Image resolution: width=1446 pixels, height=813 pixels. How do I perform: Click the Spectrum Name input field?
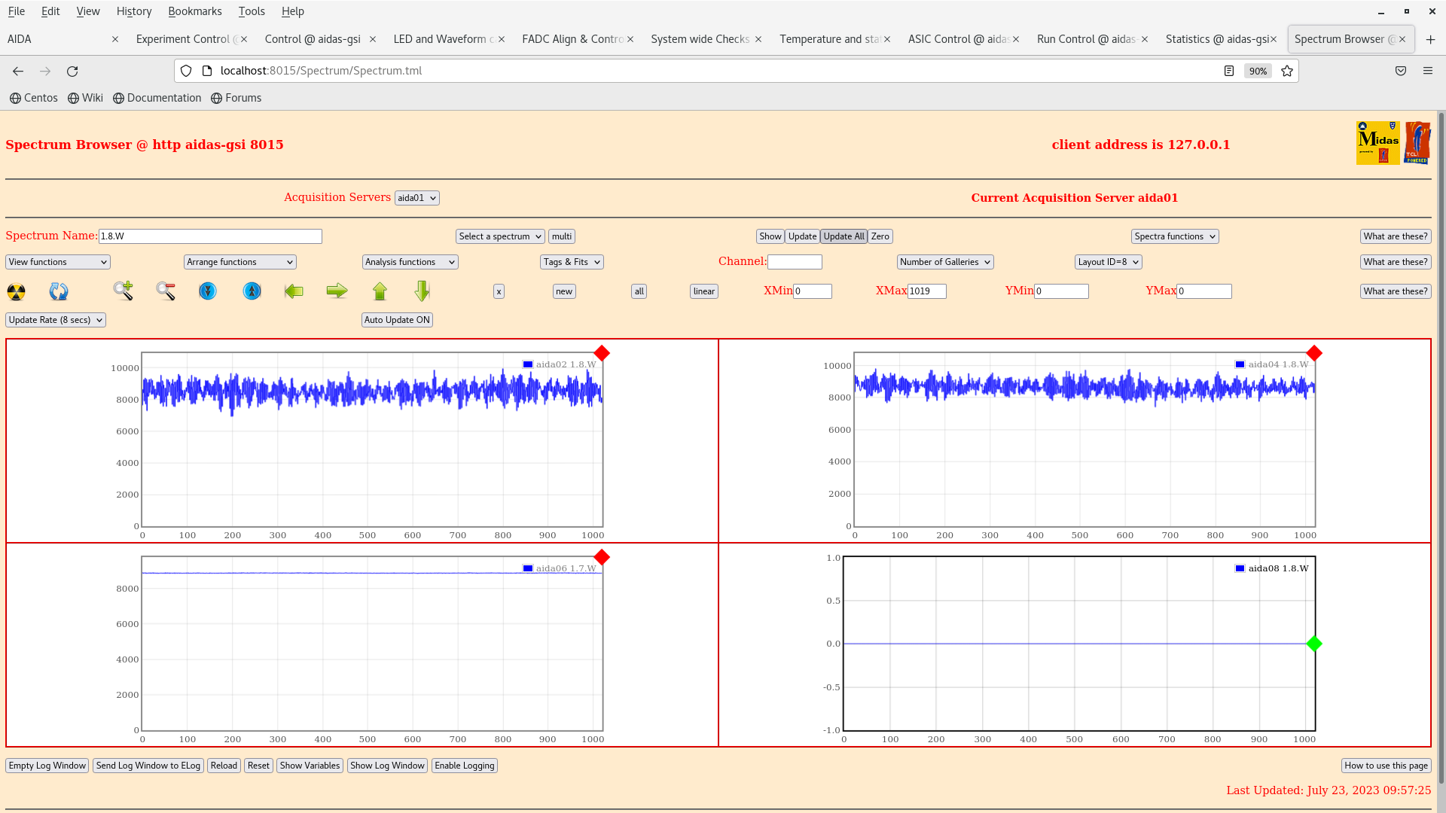(210, 236)
